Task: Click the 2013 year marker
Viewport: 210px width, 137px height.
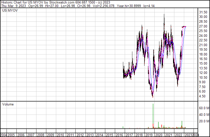Action: click(x=90, y=135)
